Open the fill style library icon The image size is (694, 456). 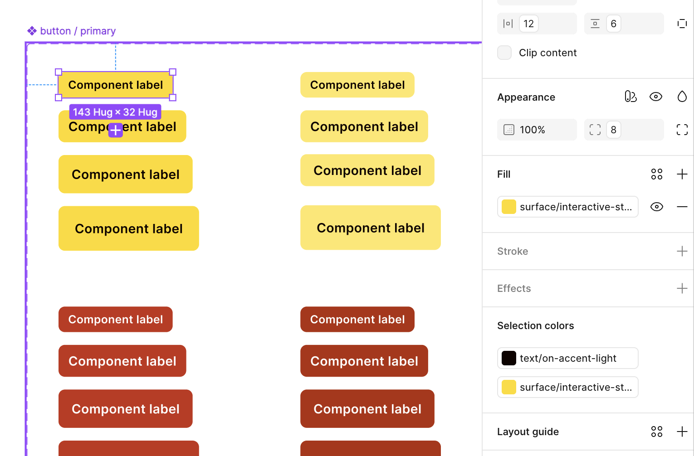click(x=656, y=174)
